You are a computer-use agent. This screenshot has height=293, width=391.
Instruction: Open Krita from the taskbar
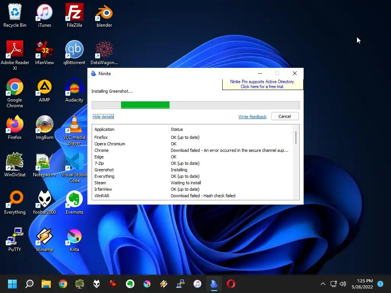(147, 284)
